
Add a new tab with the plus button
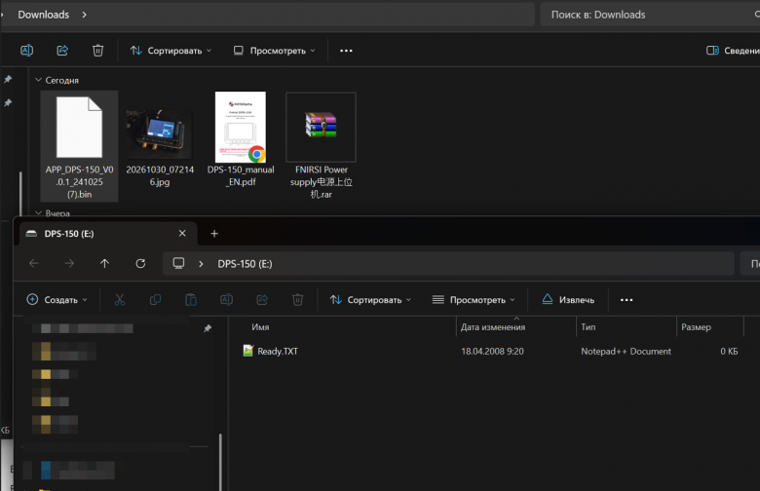214,234
